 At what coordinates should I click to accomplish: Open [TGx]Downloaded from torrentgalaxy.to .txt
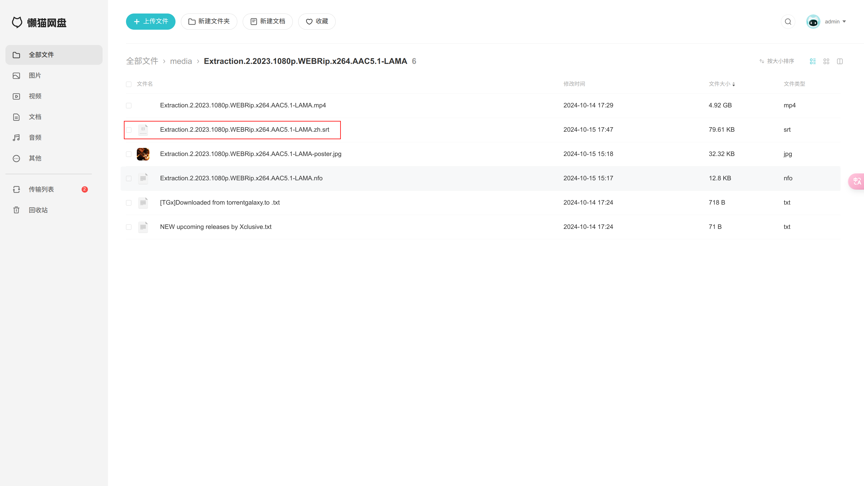tap(220, 203)
